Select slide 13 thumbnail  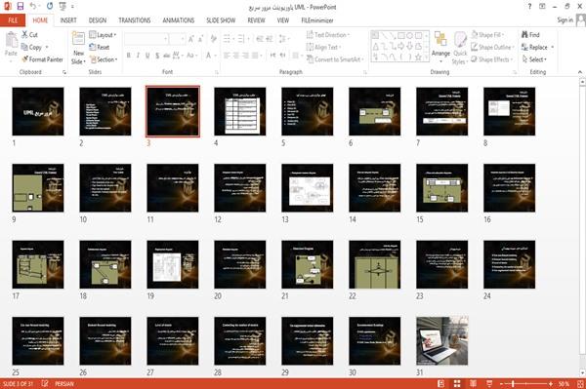308,188
